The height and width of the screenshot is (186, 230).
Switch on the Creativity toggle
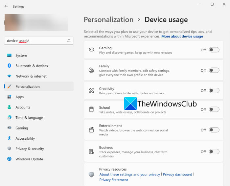tap(214, 91)
